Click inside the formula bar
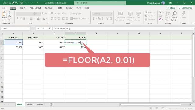195x110 pixels. (x=122, y=28)
